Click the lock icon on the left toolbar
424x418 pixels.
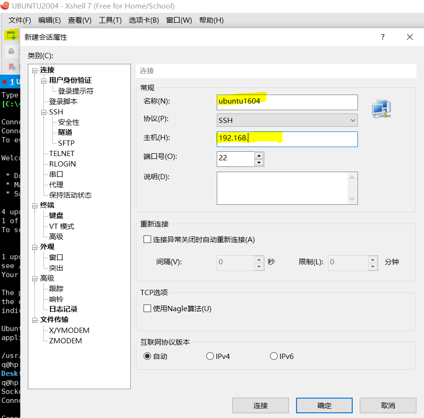click(x=10, y=51)
